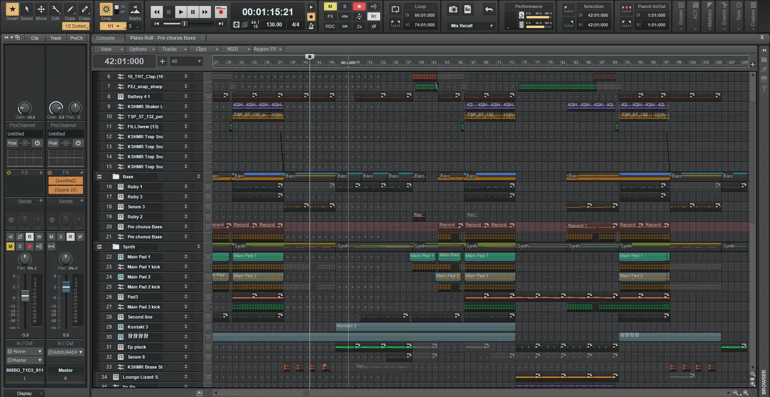
Task: Click the transport position slider
Action: (184, 24)
